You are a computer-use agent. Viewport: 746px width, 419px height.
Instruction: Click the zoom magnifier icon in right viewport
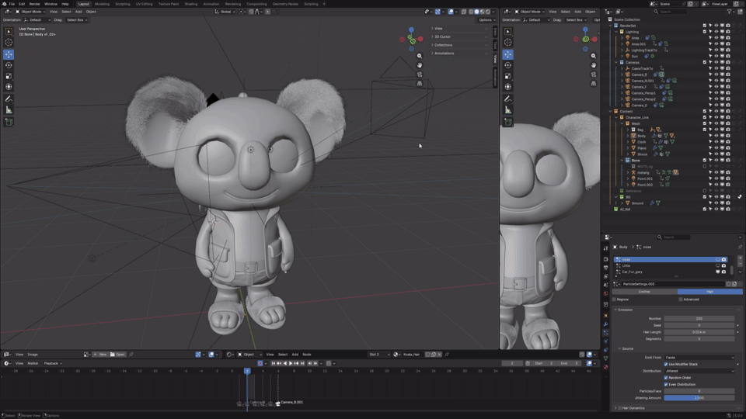coord(593,56)
